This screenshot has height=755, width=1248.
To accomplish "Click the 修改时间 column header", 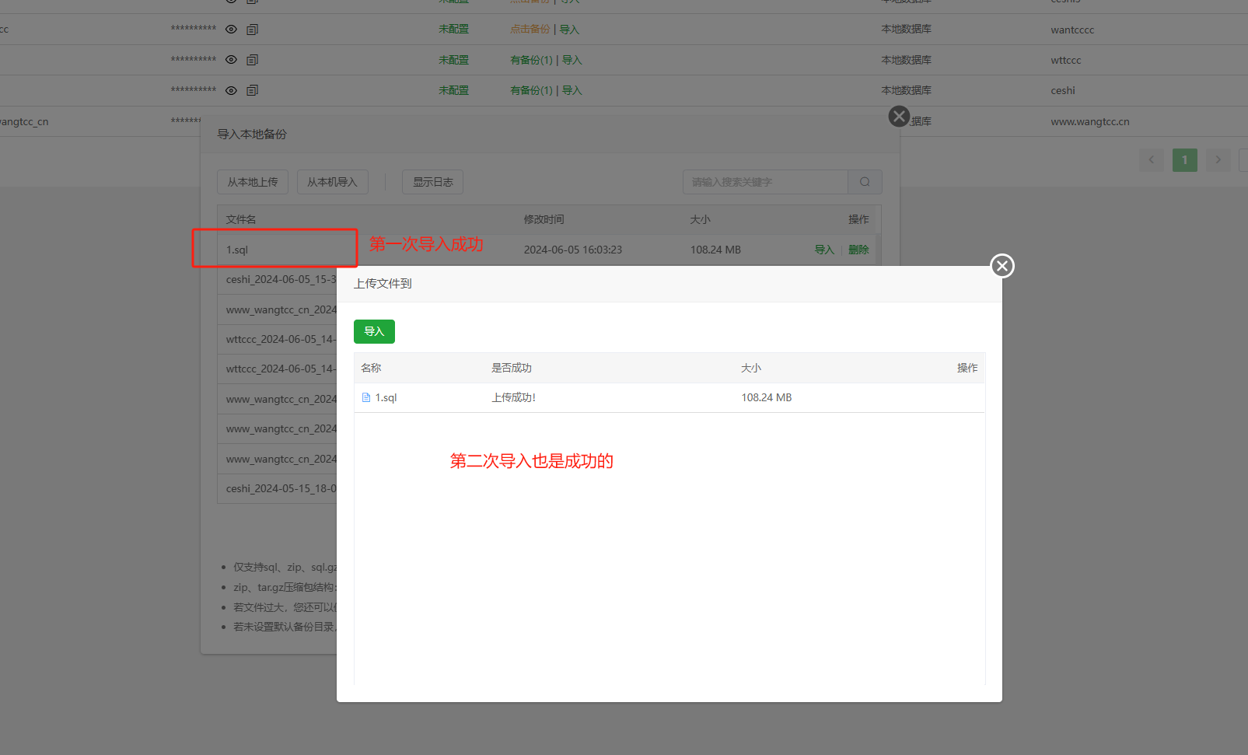I will pyautogui.click(x=544, y=219).
